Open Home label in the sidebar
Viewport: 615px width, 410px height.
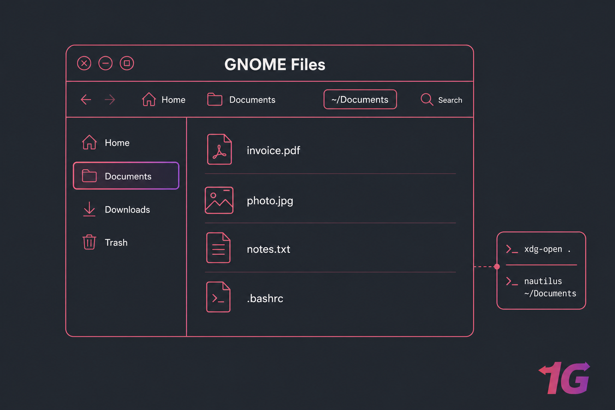[117, 143]
